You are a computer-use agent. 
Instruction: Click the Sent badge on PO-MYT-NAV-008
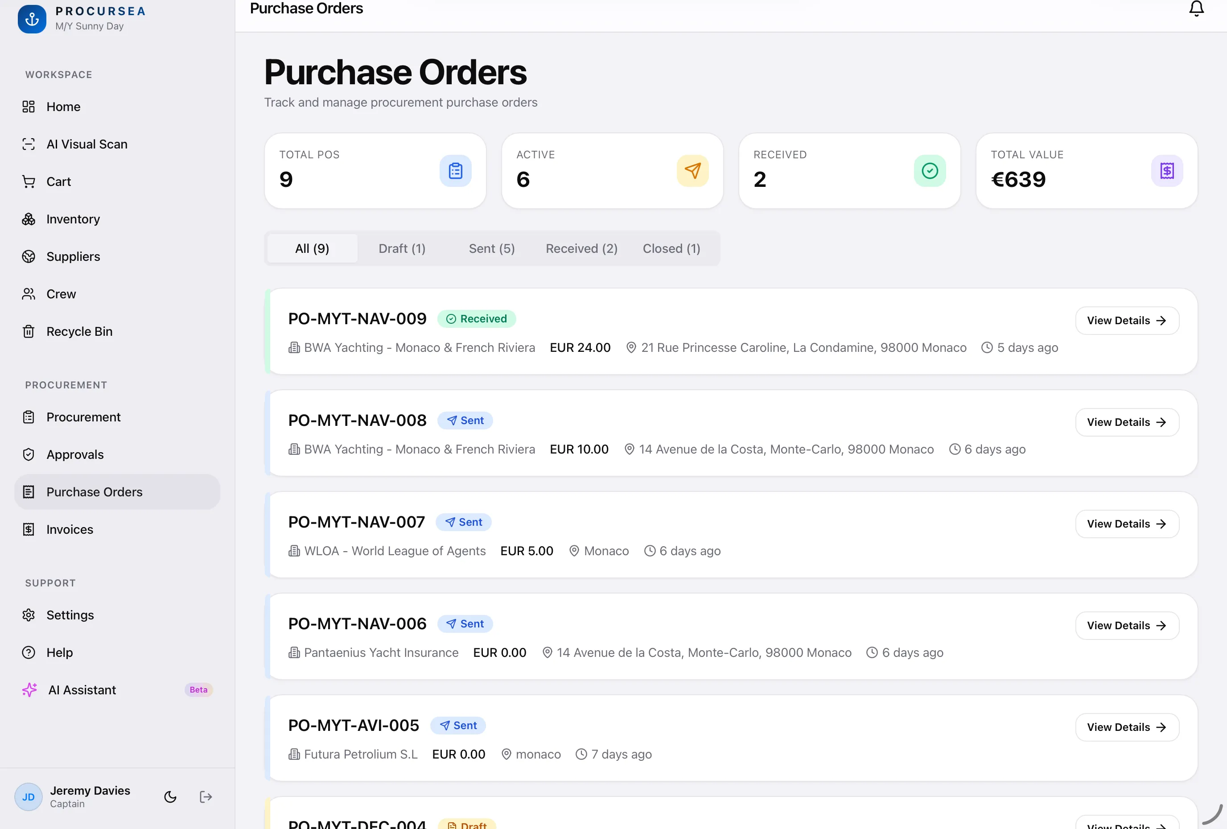(x=465, y=421)
